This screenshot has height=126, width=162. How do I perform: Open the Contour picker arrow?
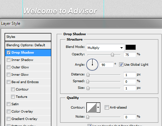click(x=98, y=108)
